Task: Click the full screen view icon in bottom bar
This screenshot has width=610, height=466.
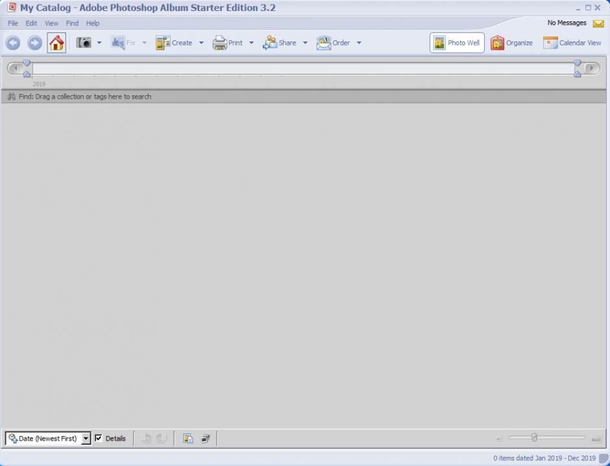Action: [205, 439]
